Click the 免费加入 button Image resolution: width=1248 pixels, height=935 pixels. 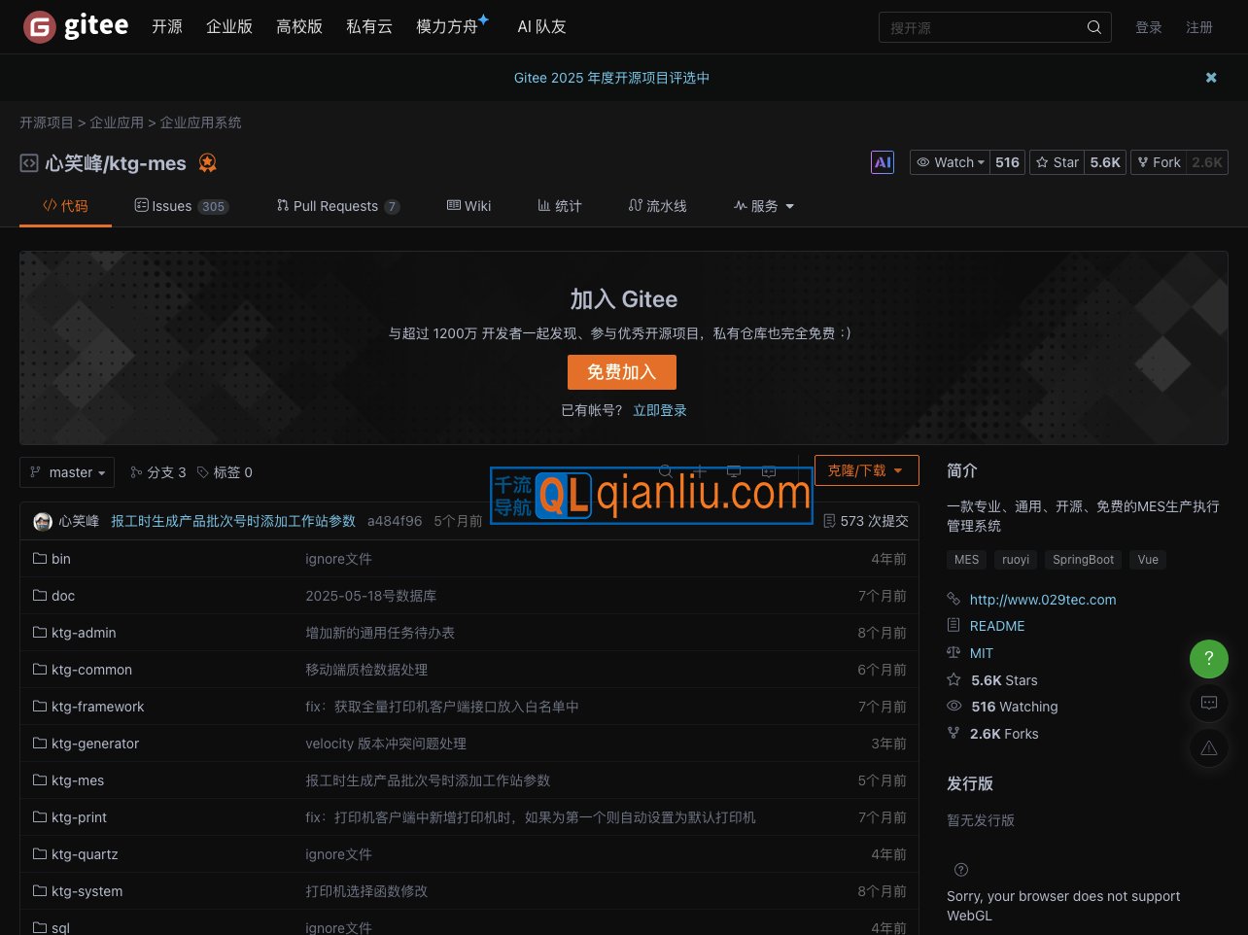pos(621,372)
